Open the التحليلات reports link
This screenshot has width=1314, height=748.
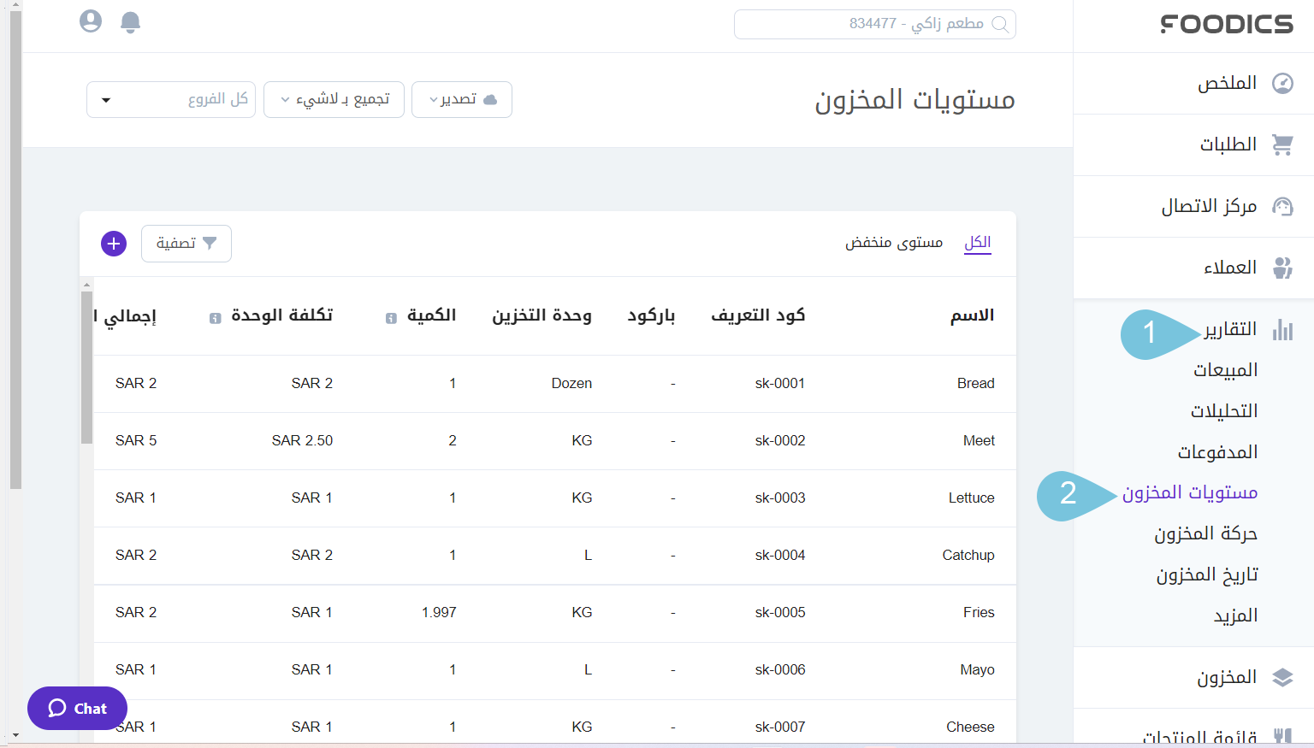coord(1224,411)
